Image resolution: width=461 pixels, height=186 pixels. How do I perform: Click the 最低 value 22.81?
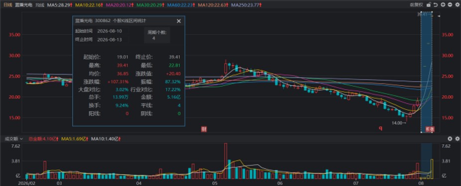[174, 65]
